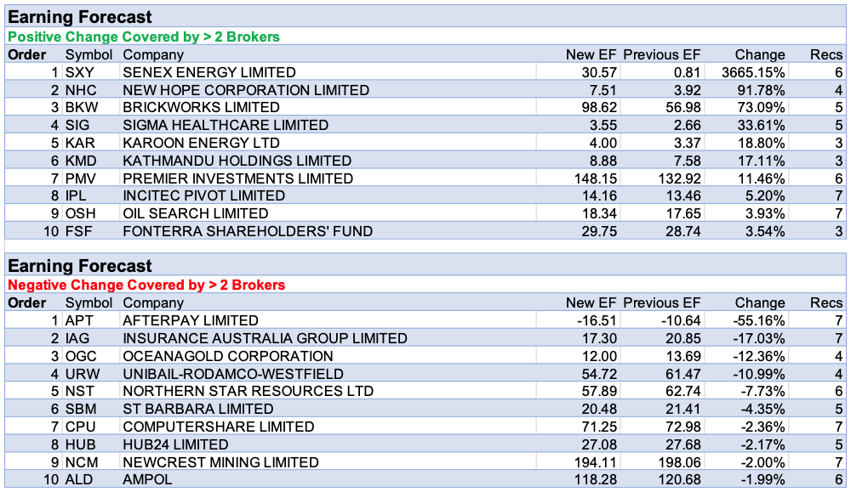Click the UNIBAIL-RODAMCO-WESTFIELD company cell
This screenshot has height=492, width=851.
233,374
